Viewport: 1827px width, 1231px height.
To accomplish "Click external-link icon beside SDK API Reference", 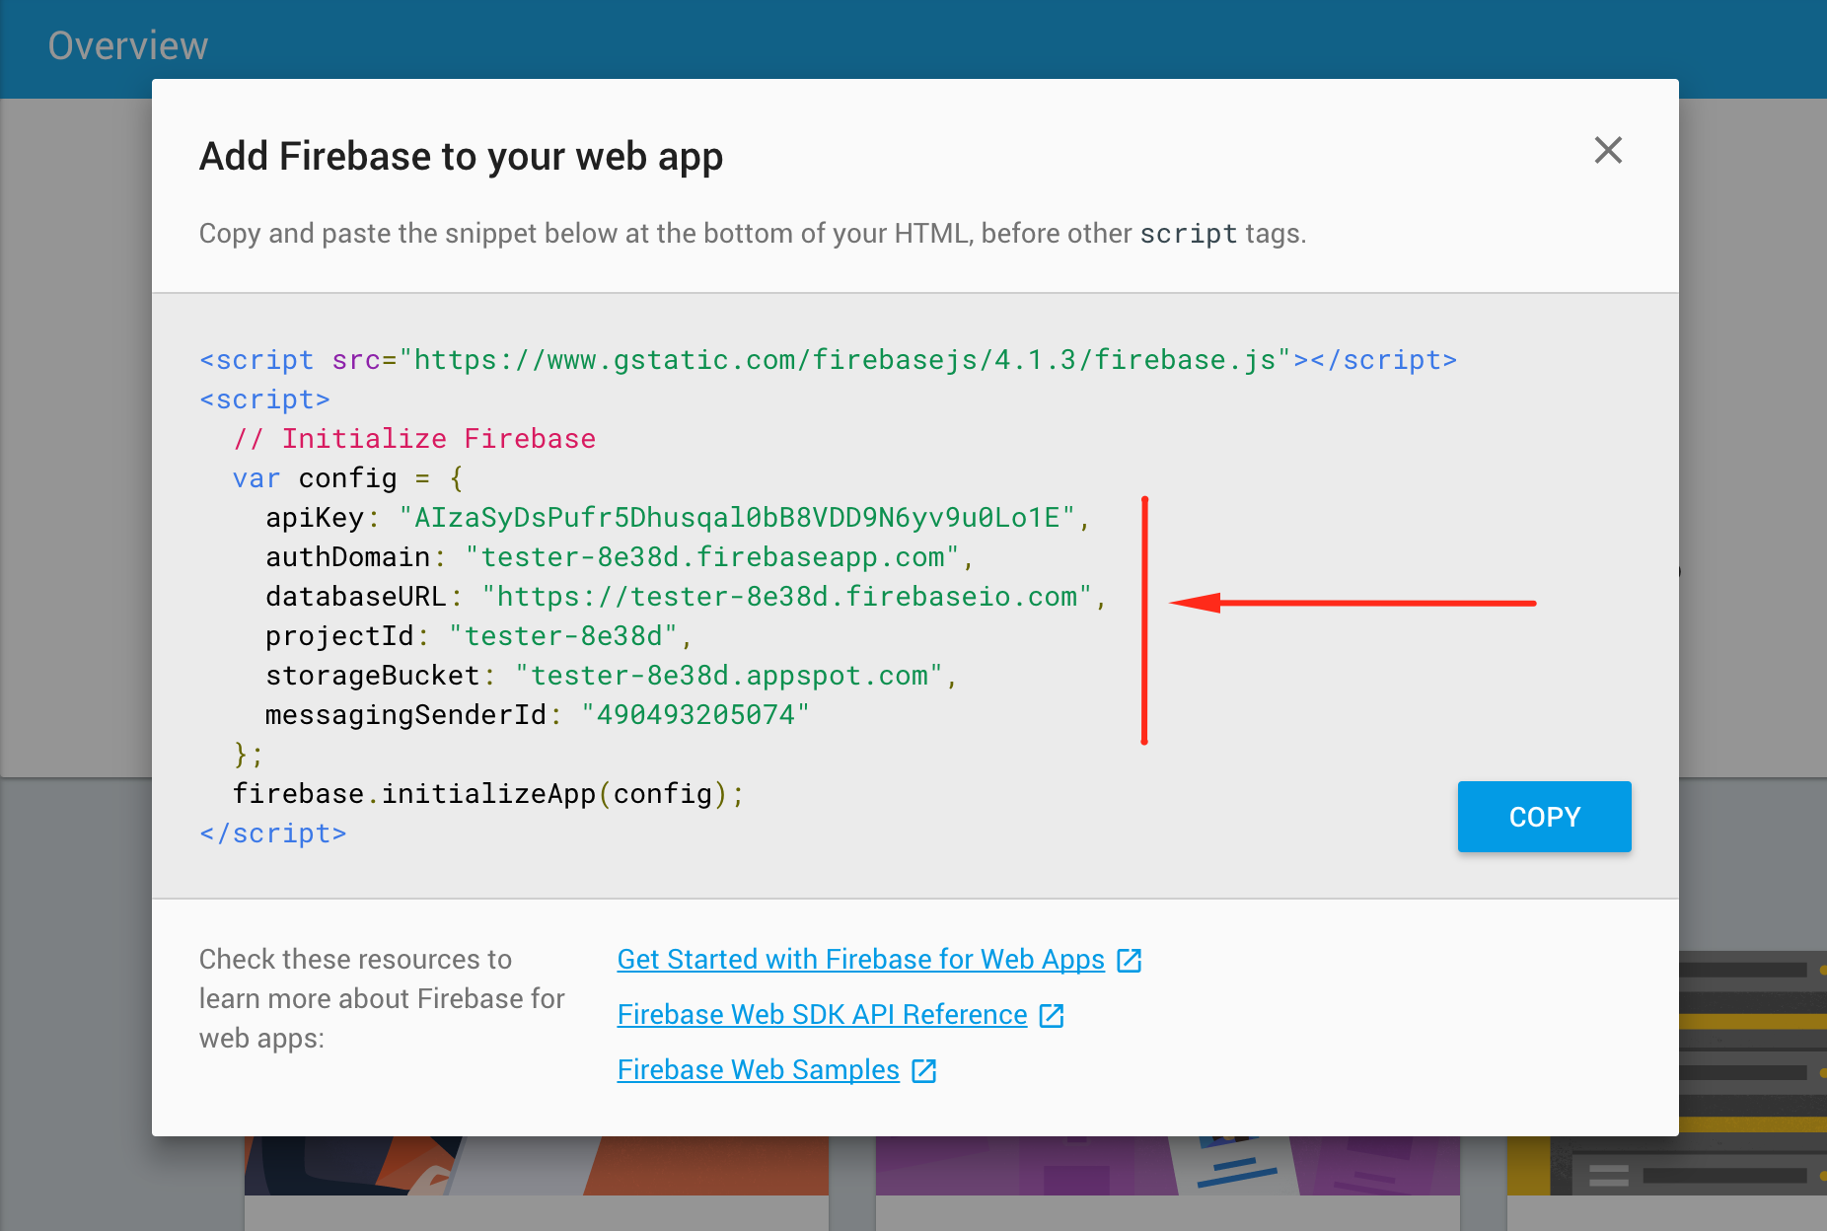I will [x=1052, y=1015].
